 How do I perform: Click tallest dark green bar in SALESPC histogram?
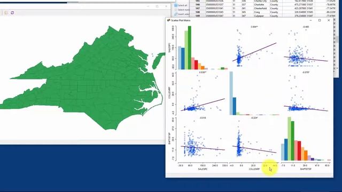coord(190,47)
